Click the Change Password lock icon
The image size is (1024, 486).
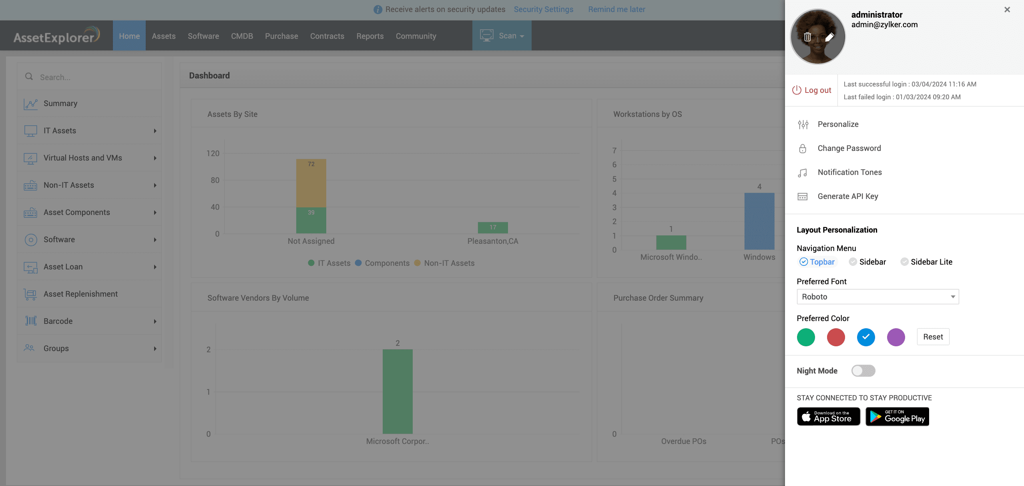[803, 149]
